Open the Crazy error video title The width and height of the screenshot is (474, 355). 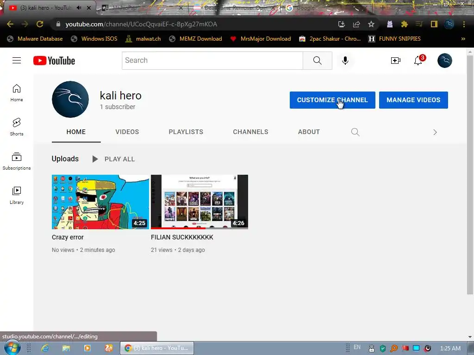(x=68, y=237)
